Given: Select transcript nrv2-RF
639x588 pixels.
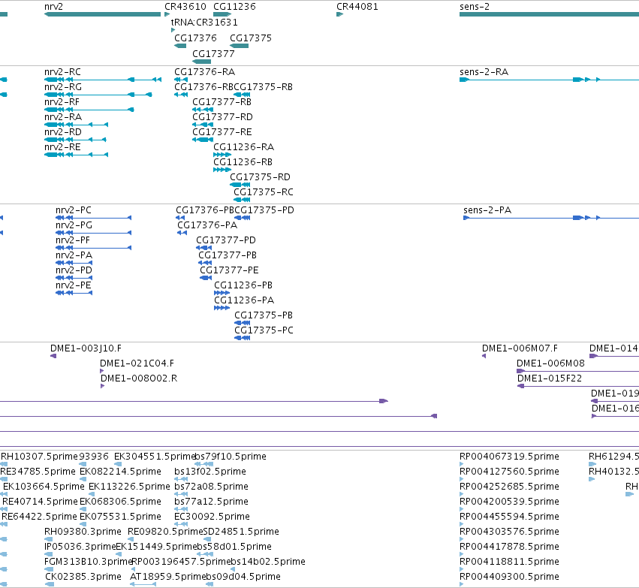Looking at the screenshot, I should point(62,102).
